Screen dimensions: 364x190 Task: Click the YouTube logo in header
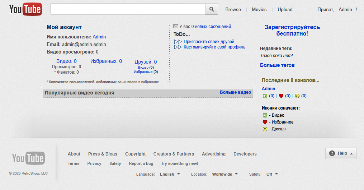(x=25, y=9)
